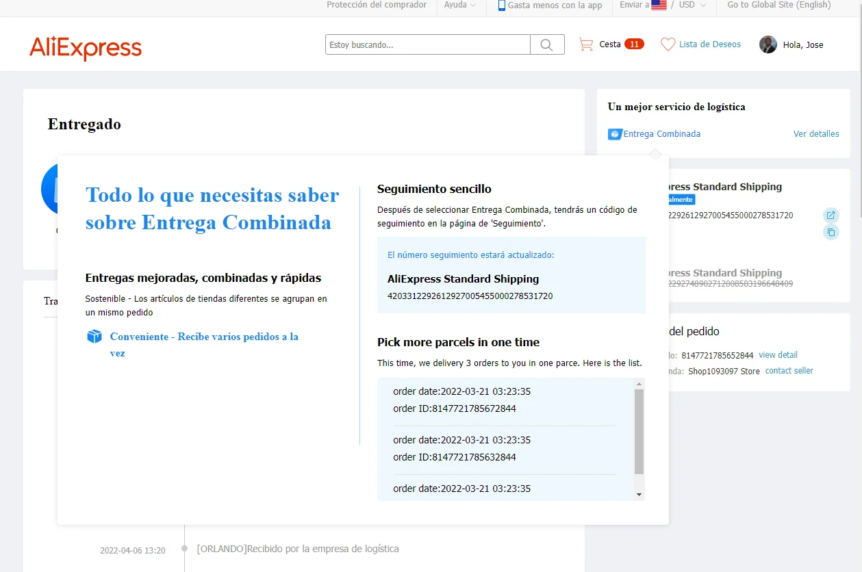Screen dimensions: 862x572
Task: Click the US flag icon
Action: [659, 5]
